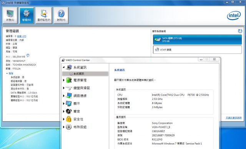This screenshot has height=149, width=246.
Task: Click the 鍵盤與滑鼠 keyboard icon
Action: (x=69, y=88)
